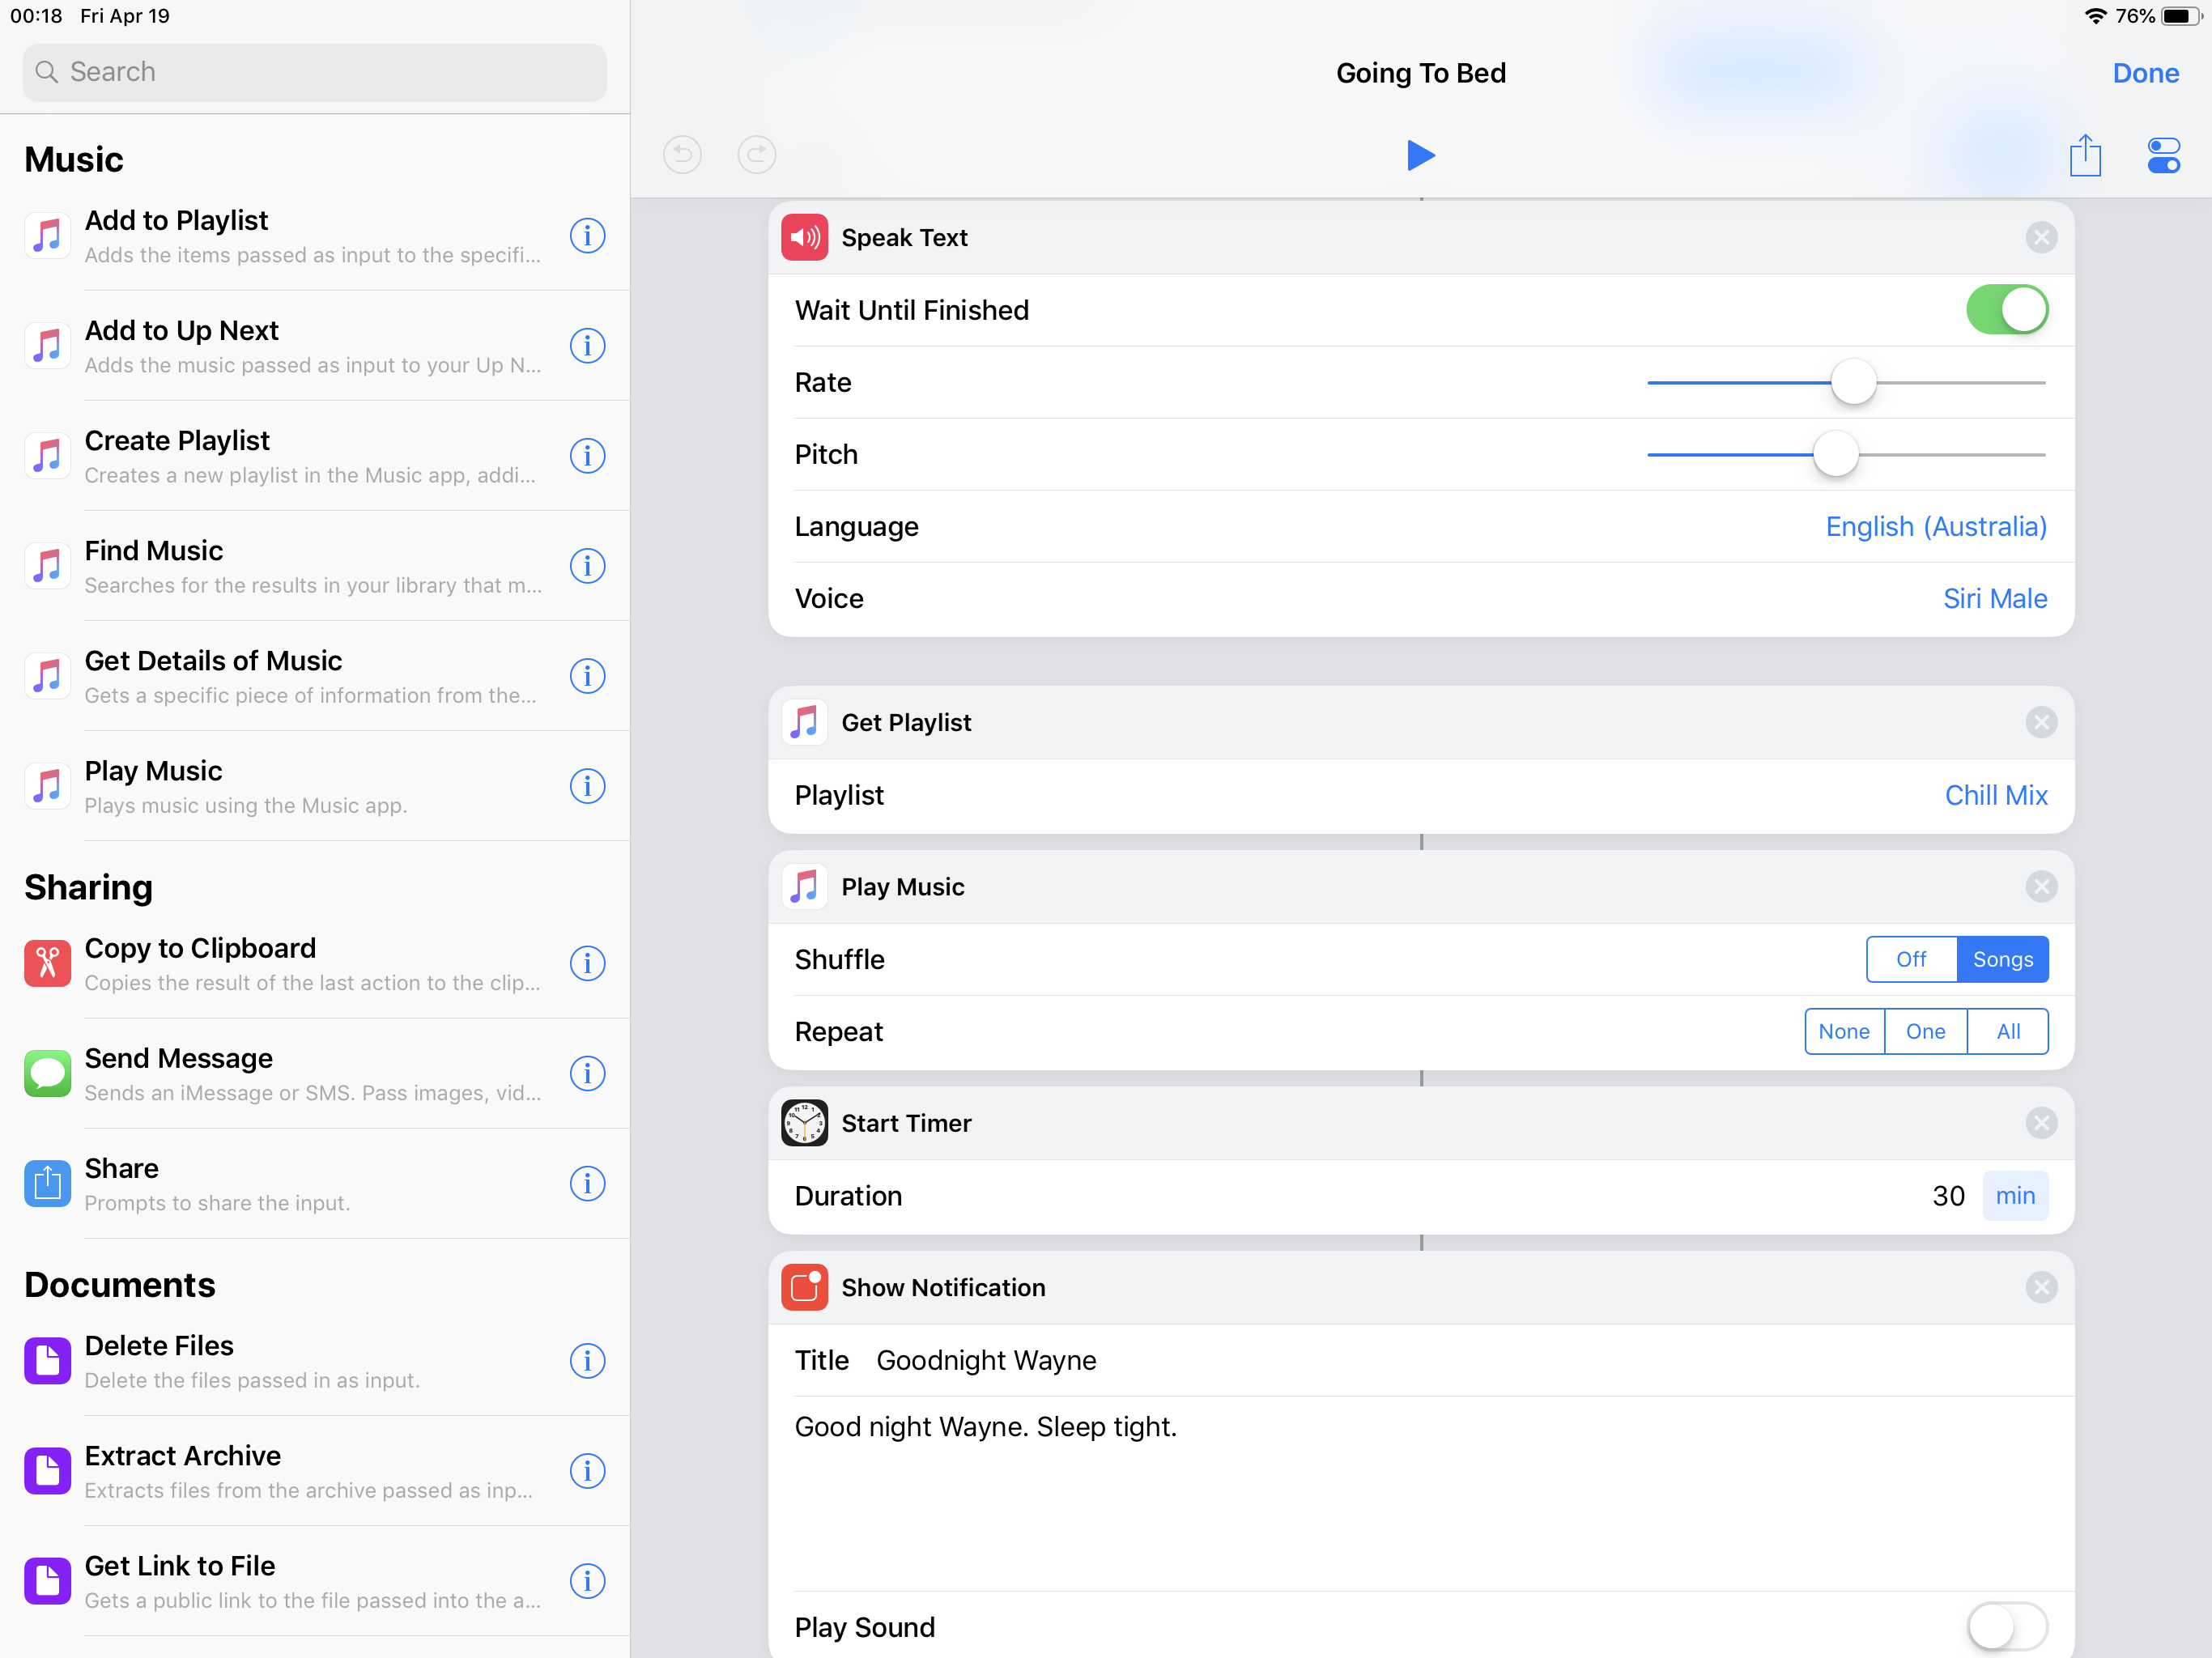Show info for Add to Up Next
Image resolution: width=2212 pixels, height=1658 pixels.
tap(588, 346)
